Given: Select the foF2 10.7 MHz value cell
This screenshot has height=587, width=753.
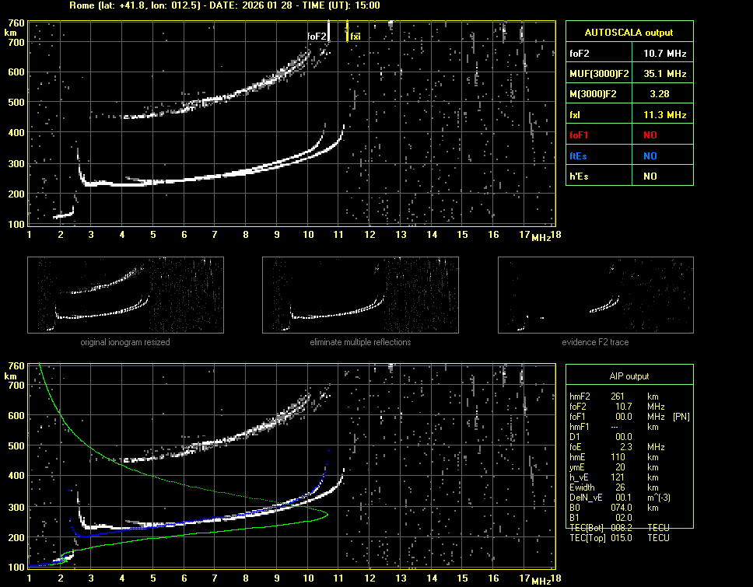Looking at the screenshot, I should point(664,53).
